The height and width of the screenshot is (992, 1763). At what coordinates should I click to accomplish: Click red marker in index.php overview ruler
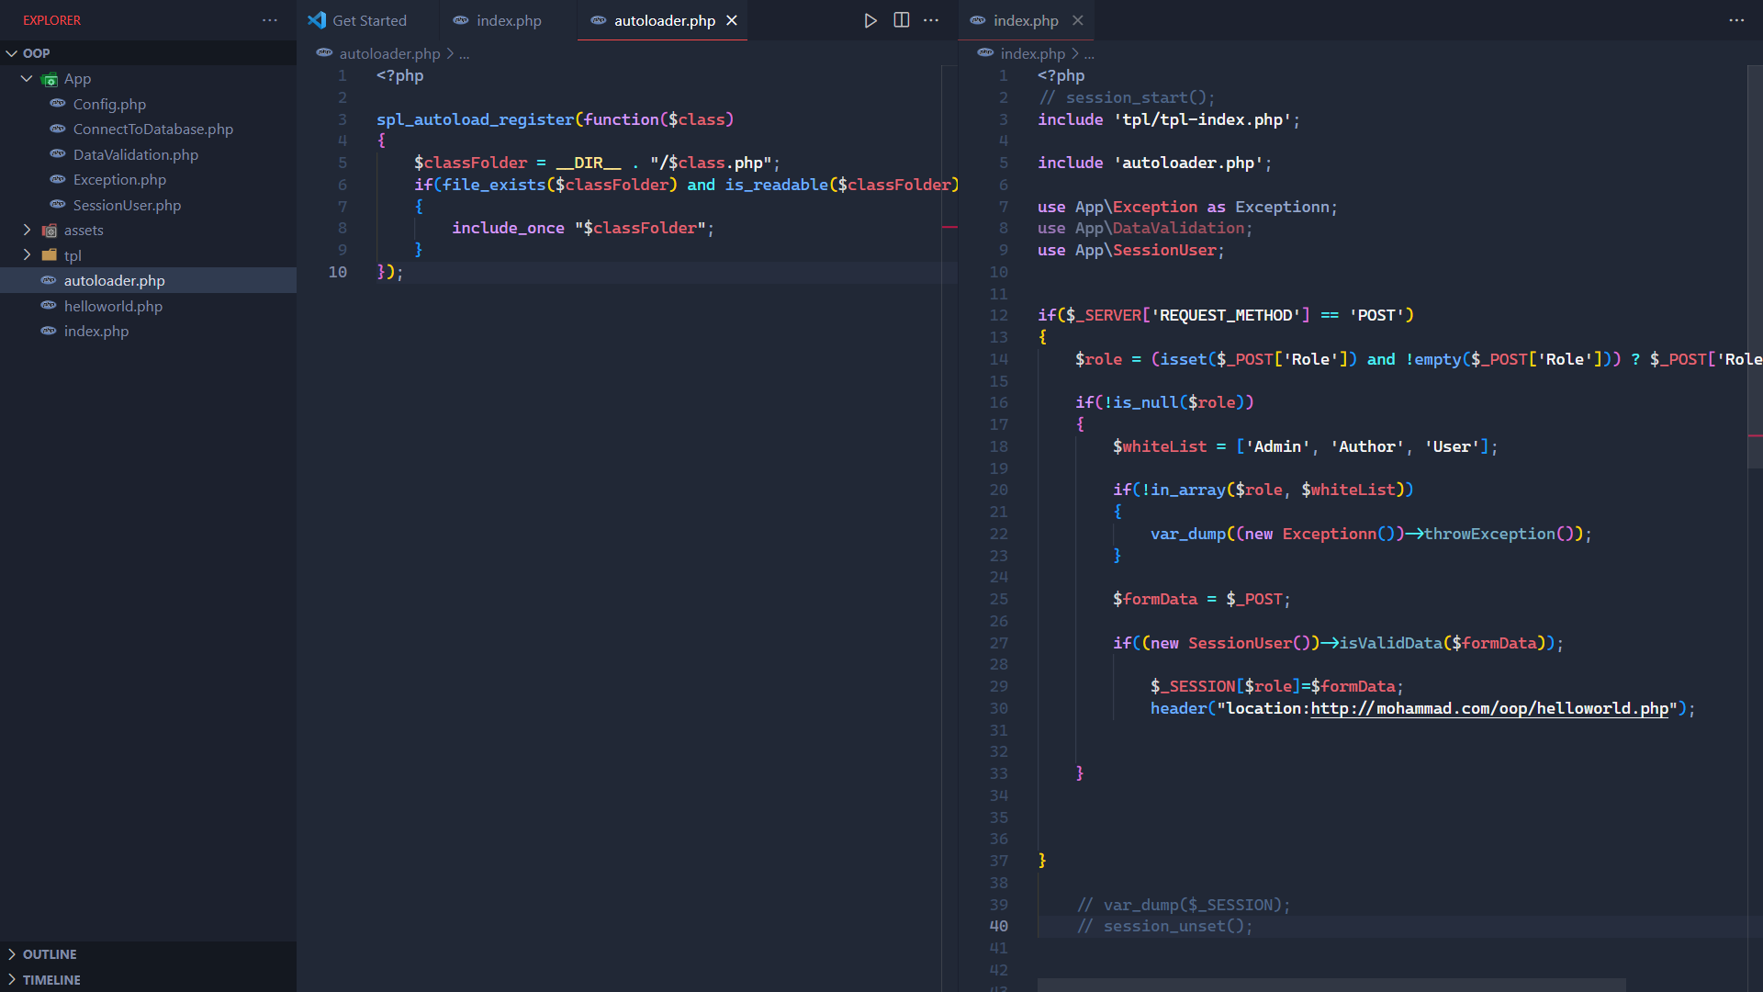point(1755,434)
